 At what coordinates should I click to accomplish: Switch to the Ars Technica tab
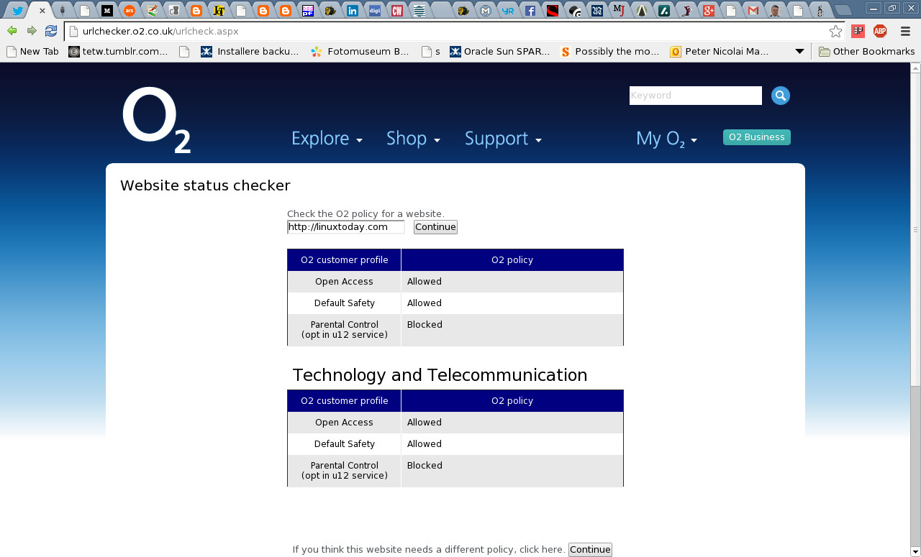click(x=130, y=11)
